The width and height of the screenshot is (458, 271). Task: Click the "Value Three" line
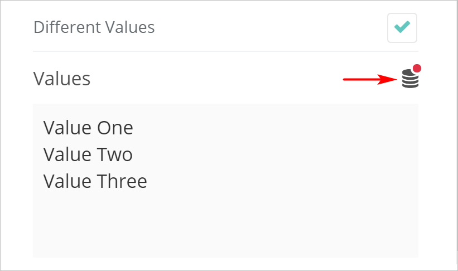pyautogui.click(x=95, y=181)
